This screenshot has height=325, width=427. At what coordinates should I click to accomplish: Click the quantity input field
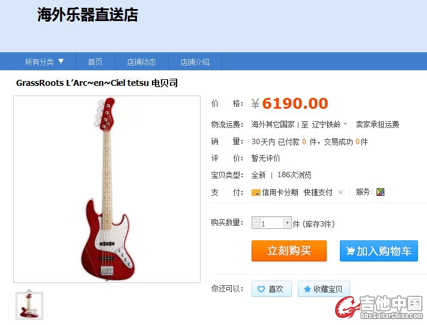coord(271,223)
